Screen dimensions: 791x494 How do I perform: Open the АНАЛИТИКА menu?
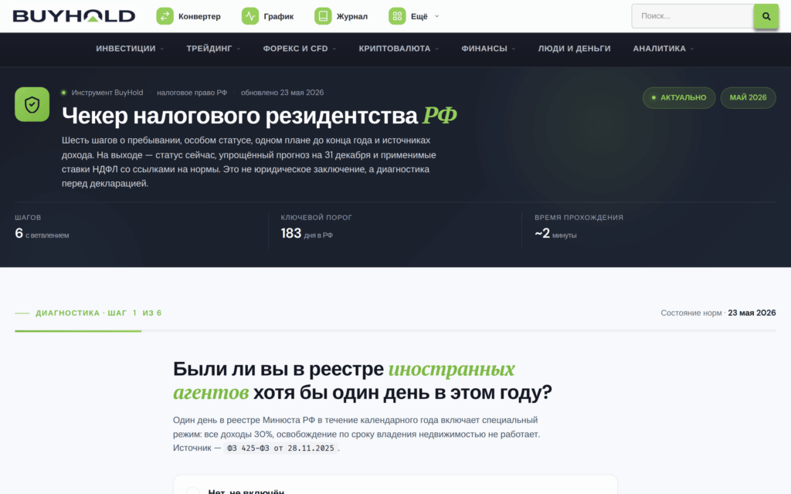pyautogui.click(x=660, y=49)
